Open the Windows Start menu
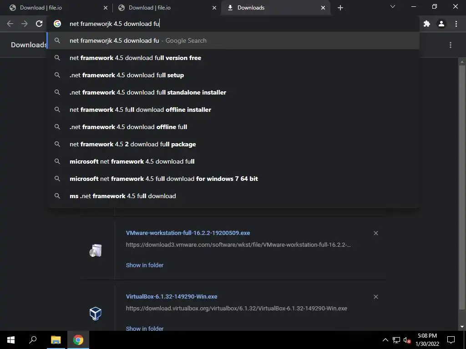Viewport: 466px width, 349px height. point(11,340)
